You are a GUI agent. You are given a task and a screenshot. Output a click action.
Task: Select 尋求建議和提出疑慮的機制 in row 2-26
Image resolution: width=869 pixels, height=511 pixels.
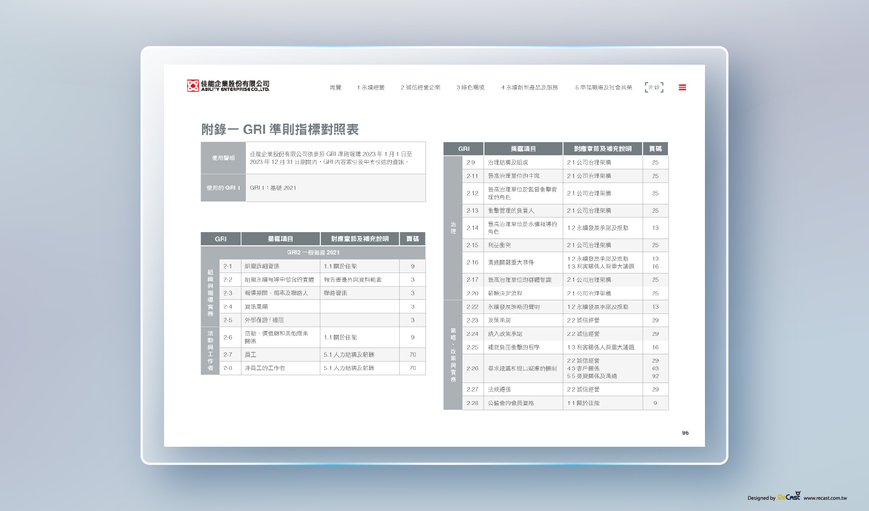(522, 368)
